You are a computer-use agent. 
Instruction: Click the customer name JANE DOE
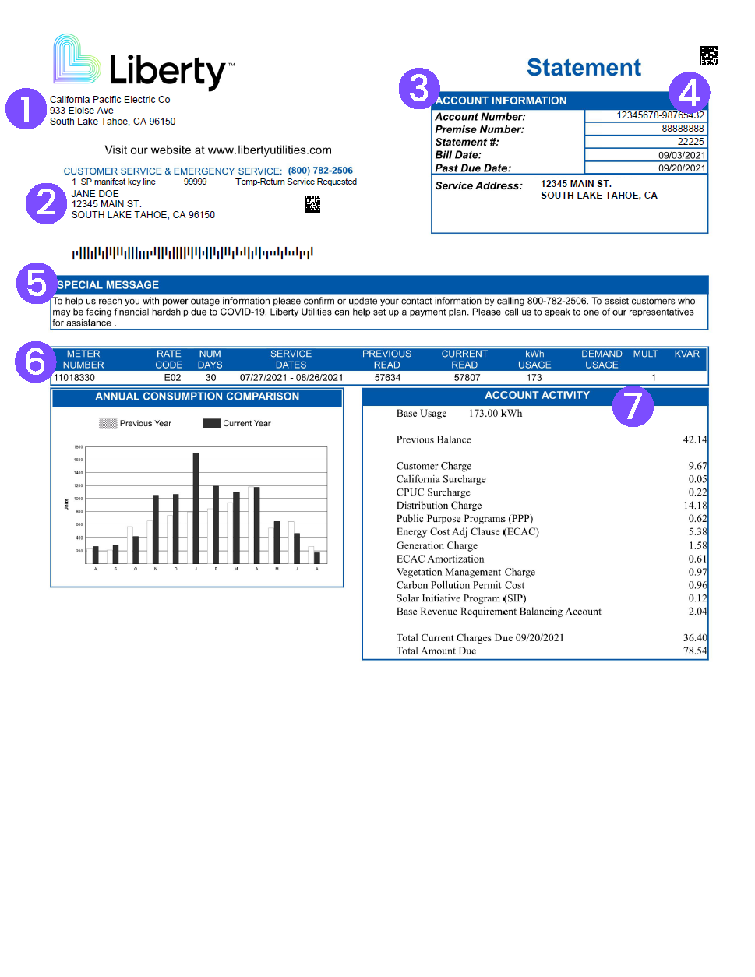coord(95,194)
